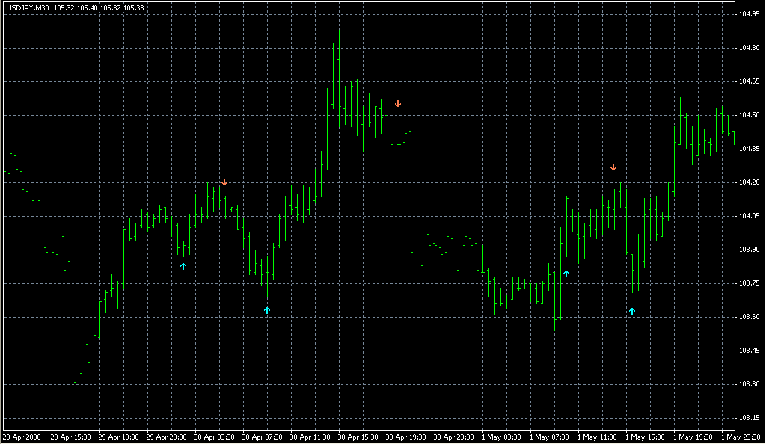Click the orange sell arrow near 104.20 on 30 Apr
The width and height of the screenshot is (766, 444).
coord(224,182)
